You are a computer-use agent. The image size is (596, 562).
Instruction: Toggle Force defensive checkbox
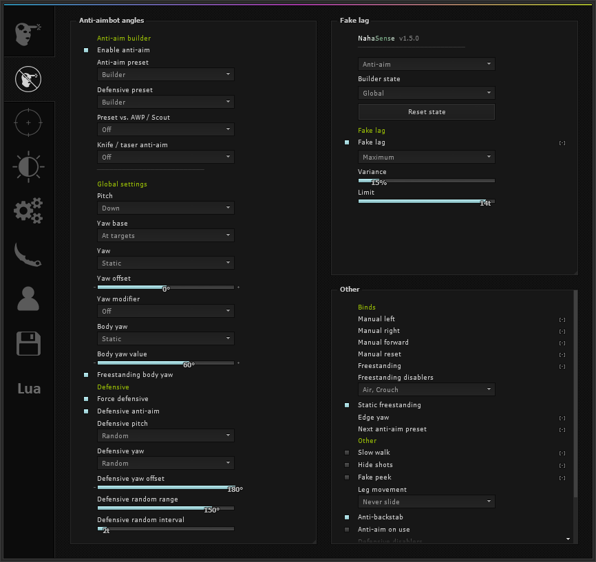pyautogui.click(x=86, y=399)
